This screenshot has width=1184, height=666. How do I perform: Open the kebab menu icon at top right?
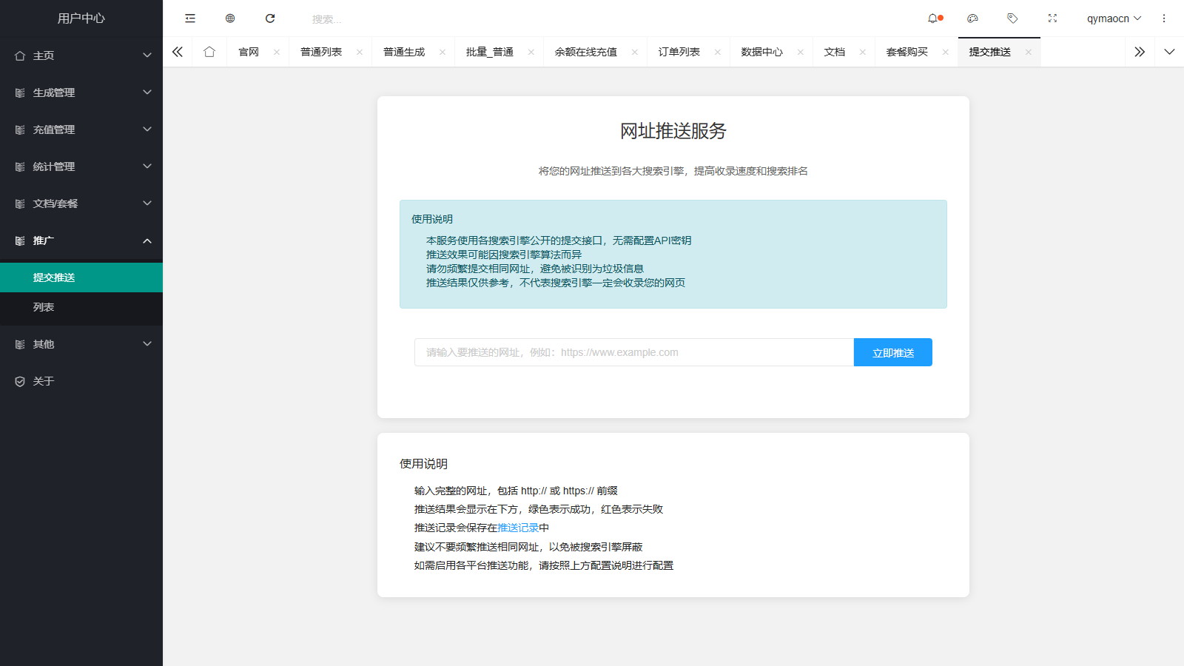tap(1164, 18)
